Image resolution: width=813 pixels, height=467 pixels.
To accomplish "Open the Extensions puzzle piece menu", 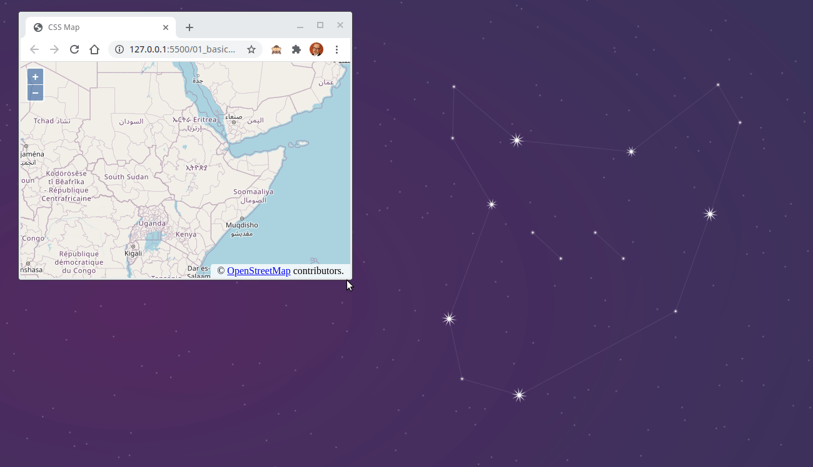I will [x=296, y=49].
